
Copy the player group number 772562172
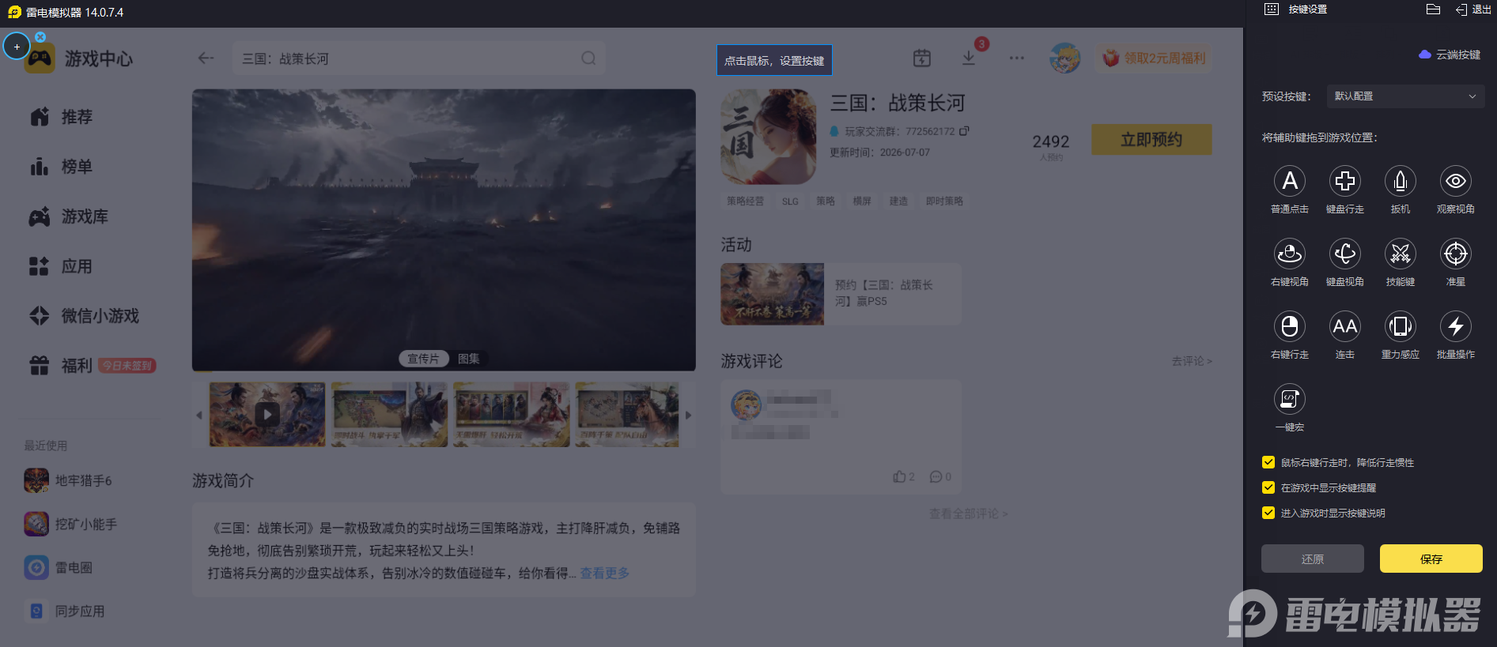pos(964,131)
